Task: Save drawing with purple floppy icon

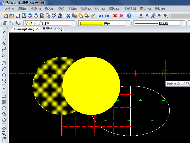Action: (x=18, y=16)
